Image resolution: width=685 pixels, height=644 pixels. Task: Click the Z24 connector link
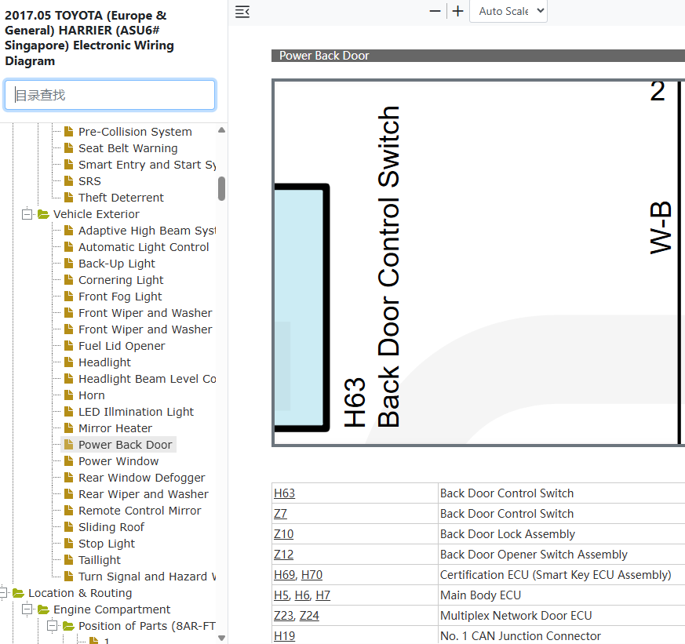(309, 616)
